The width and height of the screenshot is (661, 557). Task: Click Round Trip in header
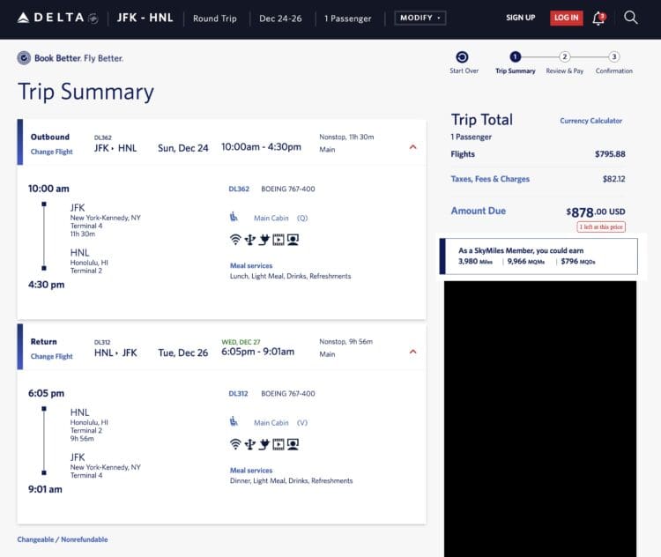[215, 19]
